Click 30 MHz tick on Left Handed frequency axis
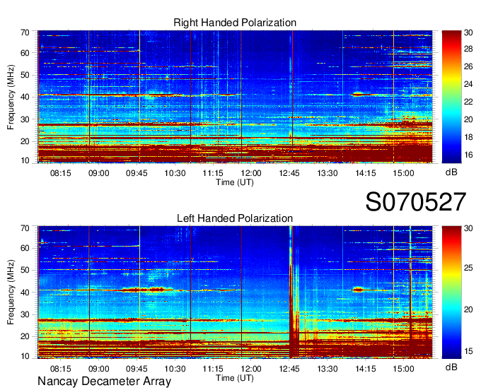 point(25,314)
